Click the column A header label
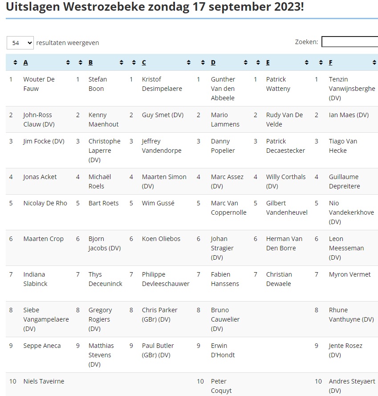 pyautogui.click(x=25, y=63)
